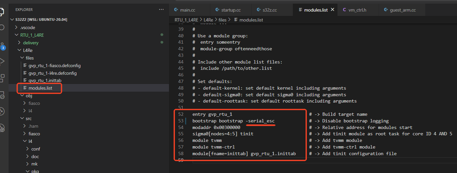Click '# Use a module group:' comment
This screenshot has width=457, height=173.
tap(220, 36)
